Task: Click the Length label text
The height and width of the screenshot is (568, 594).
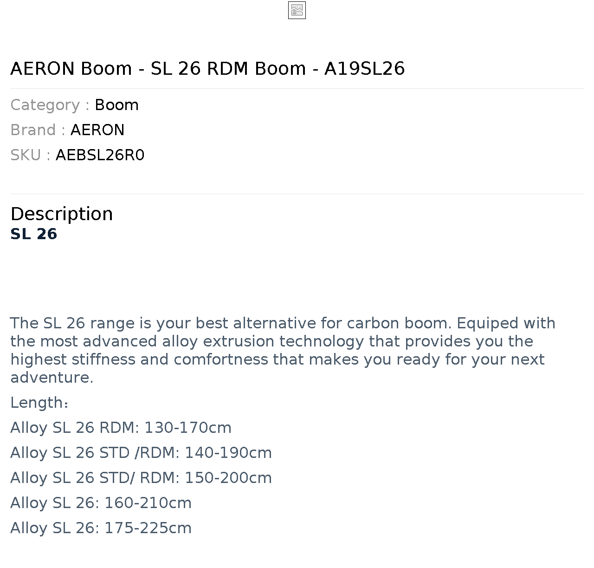Action: coord(39,403)
